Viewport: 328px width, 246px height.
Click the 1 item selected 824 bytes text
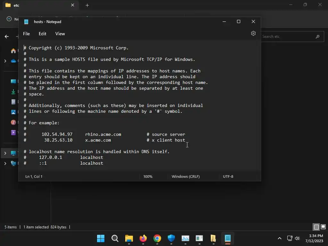(x=45, y=227)
